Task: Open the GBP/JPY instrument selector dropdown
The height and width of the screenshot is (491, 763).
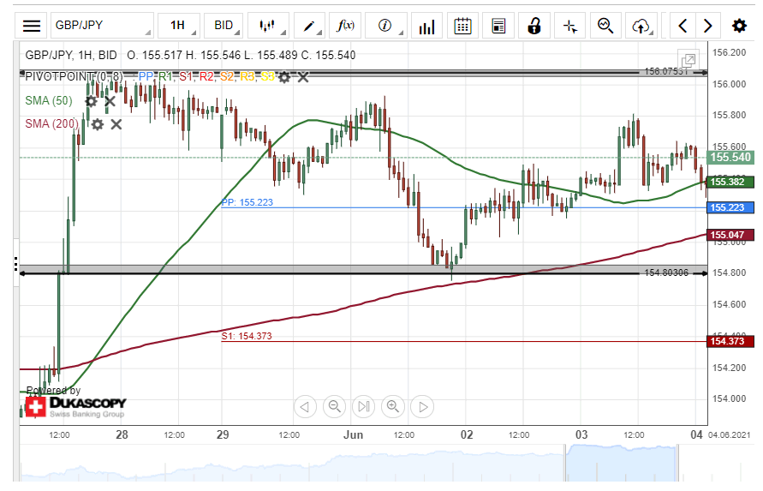Action: pyautogui.click(x=102, y=26)
